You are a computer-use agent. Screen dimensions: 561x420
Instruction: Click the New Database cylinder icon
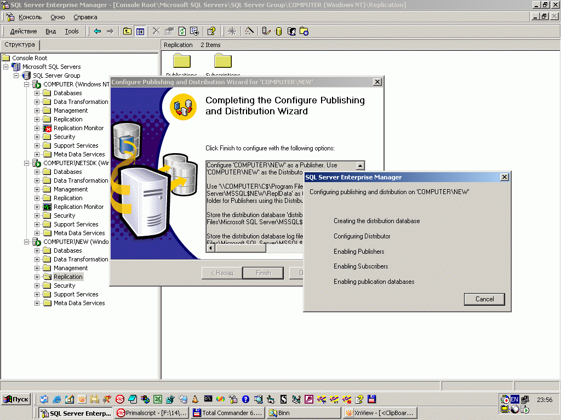(x=279, y=31)
